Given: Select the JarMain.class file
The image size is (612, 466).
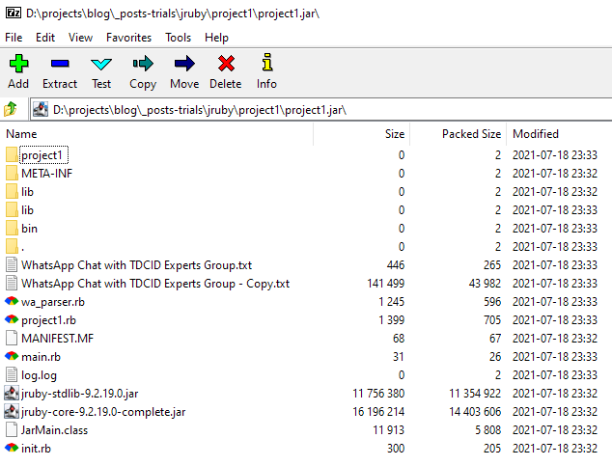Looking at the screenshot, I should 54,430.
